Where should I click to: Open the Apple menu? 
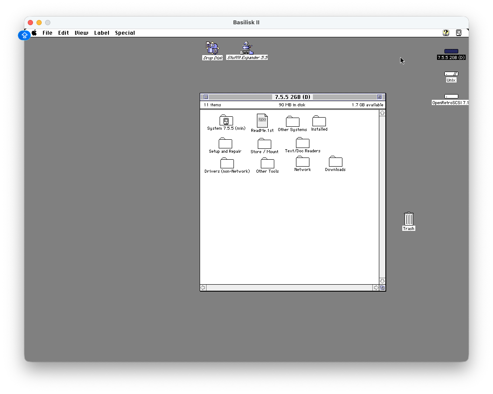(34, 33)
